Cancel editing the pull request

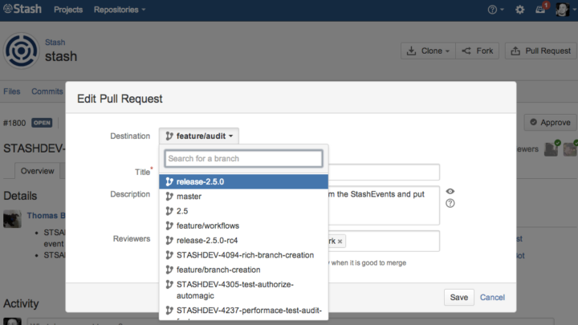(x=492, y=298)
